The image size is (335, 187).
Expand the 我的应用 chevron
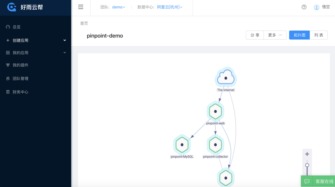click(64, 53)
